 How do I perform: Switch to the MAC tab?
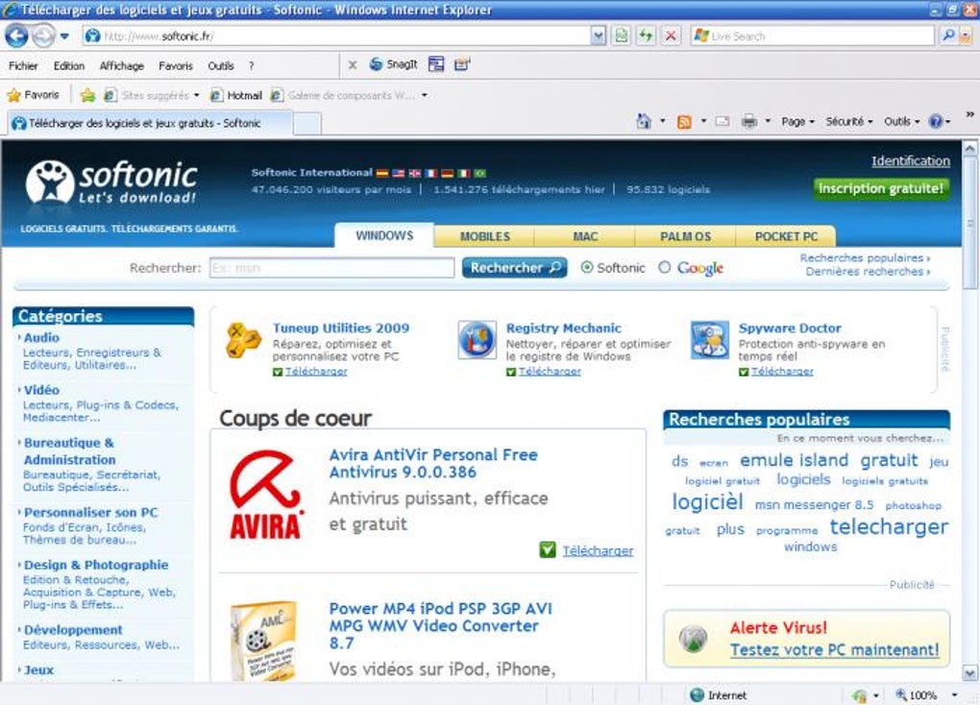point(585,236)
